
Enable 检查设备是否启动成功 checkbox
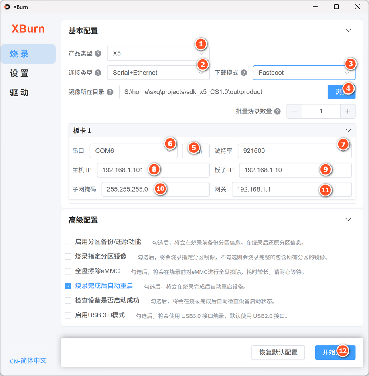[68, 301]
